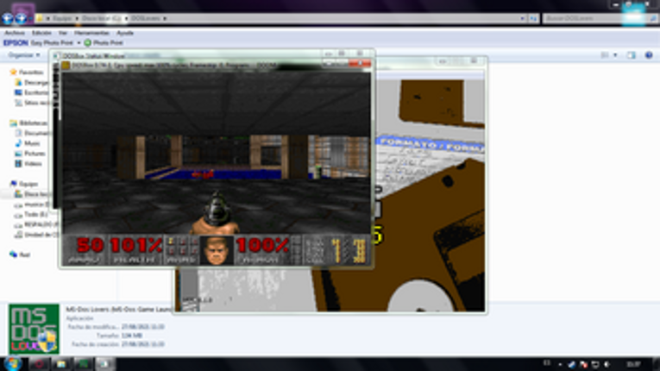Click the system clock in the taskbar
Viewport: 660px width, 371px height.
[633, 364]
